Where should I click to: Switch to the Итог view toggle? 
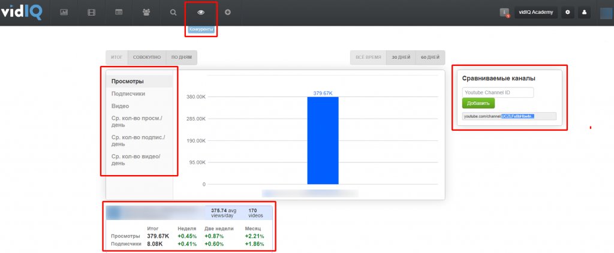117,57
